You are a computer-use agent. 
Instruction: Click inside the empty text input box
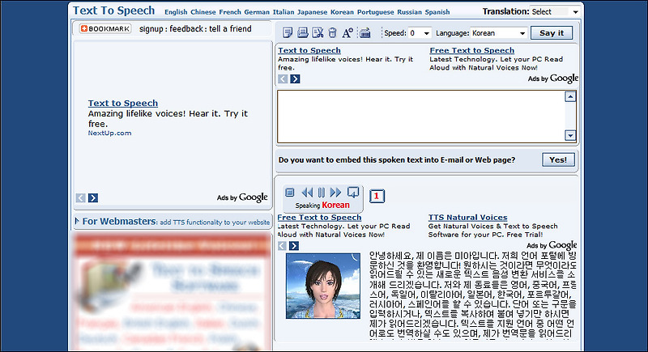(420, 117)
